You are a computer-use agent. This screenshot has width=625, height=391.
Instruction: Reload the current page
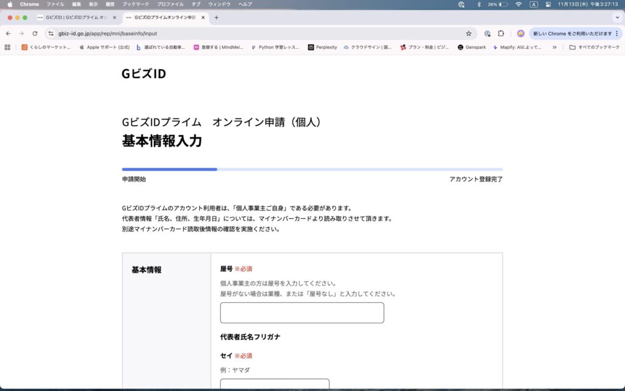click(35, 34)
